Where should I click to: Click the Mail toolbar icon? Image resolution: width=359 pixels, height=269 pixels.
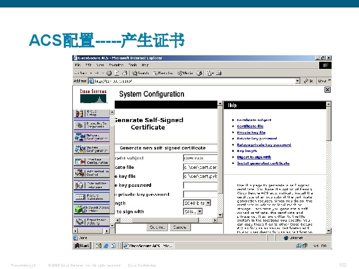coord(210,73)
